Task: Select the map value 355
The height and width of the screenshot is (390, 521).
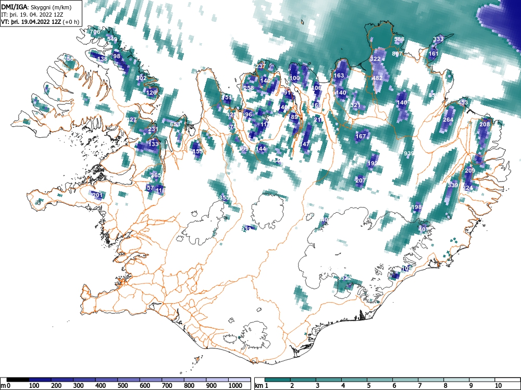Action: click(224, 198)
